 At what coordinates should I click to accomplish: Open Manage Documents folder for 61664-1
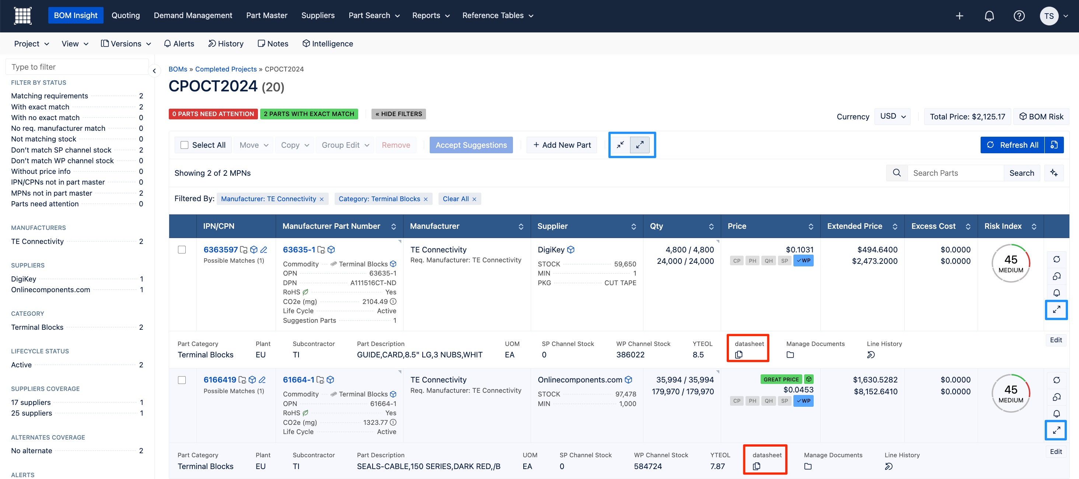pyautogui.click(x=807, y=466)
